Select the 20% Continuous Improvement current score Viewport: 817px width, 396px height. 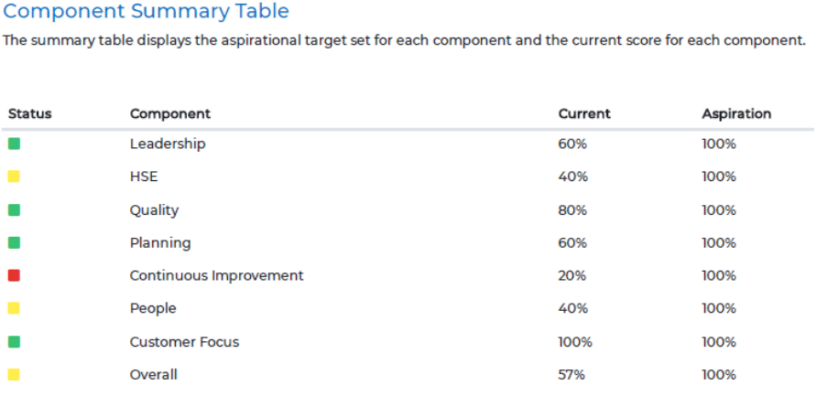[572, 276]
